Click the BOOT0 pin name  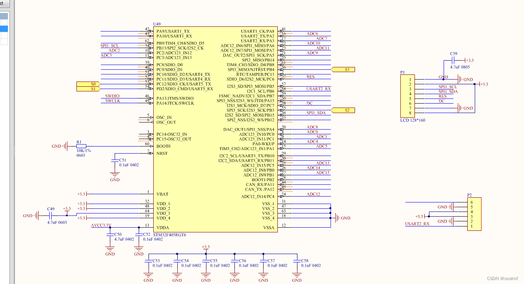164,146
